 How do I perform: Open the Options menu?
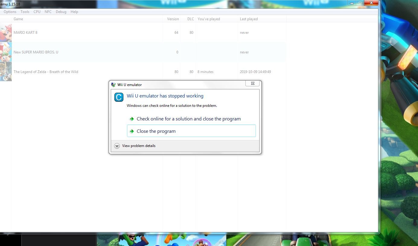10,12
